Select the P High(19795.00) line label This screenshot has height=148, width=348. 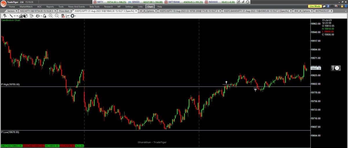pyautogui.click(x=10, y=84)
